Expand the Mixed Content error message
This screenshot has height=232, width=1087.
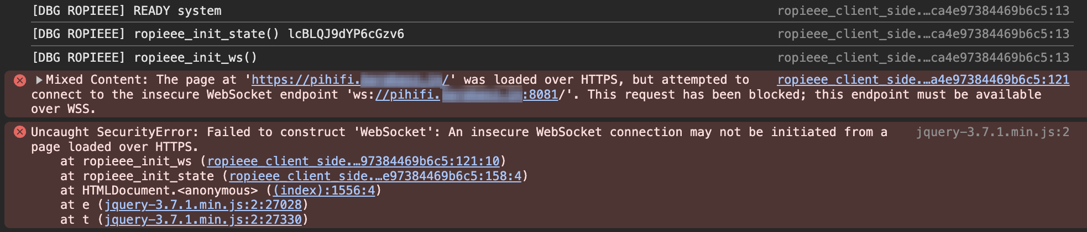pos(39,80)
